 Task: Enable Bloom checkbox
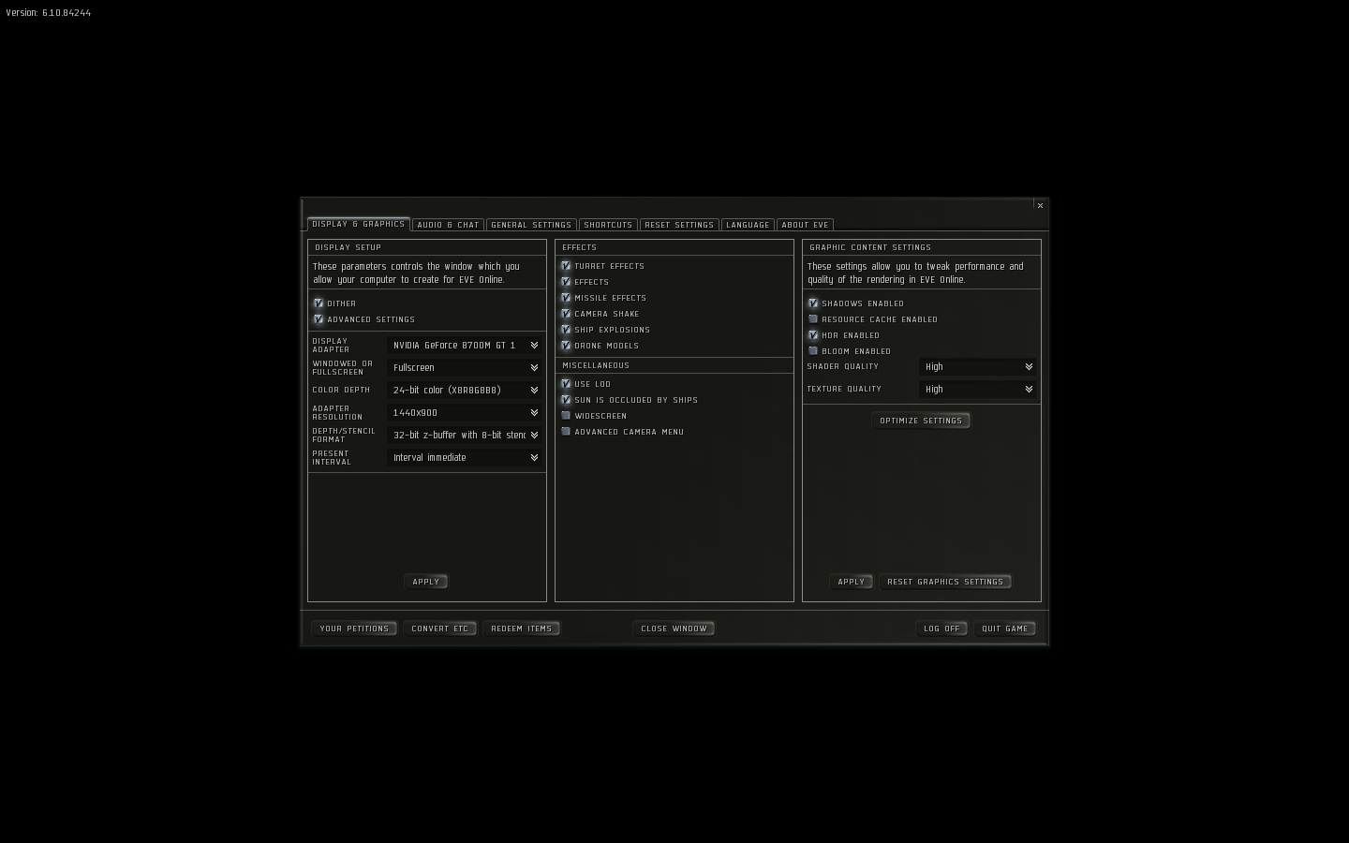813,351
